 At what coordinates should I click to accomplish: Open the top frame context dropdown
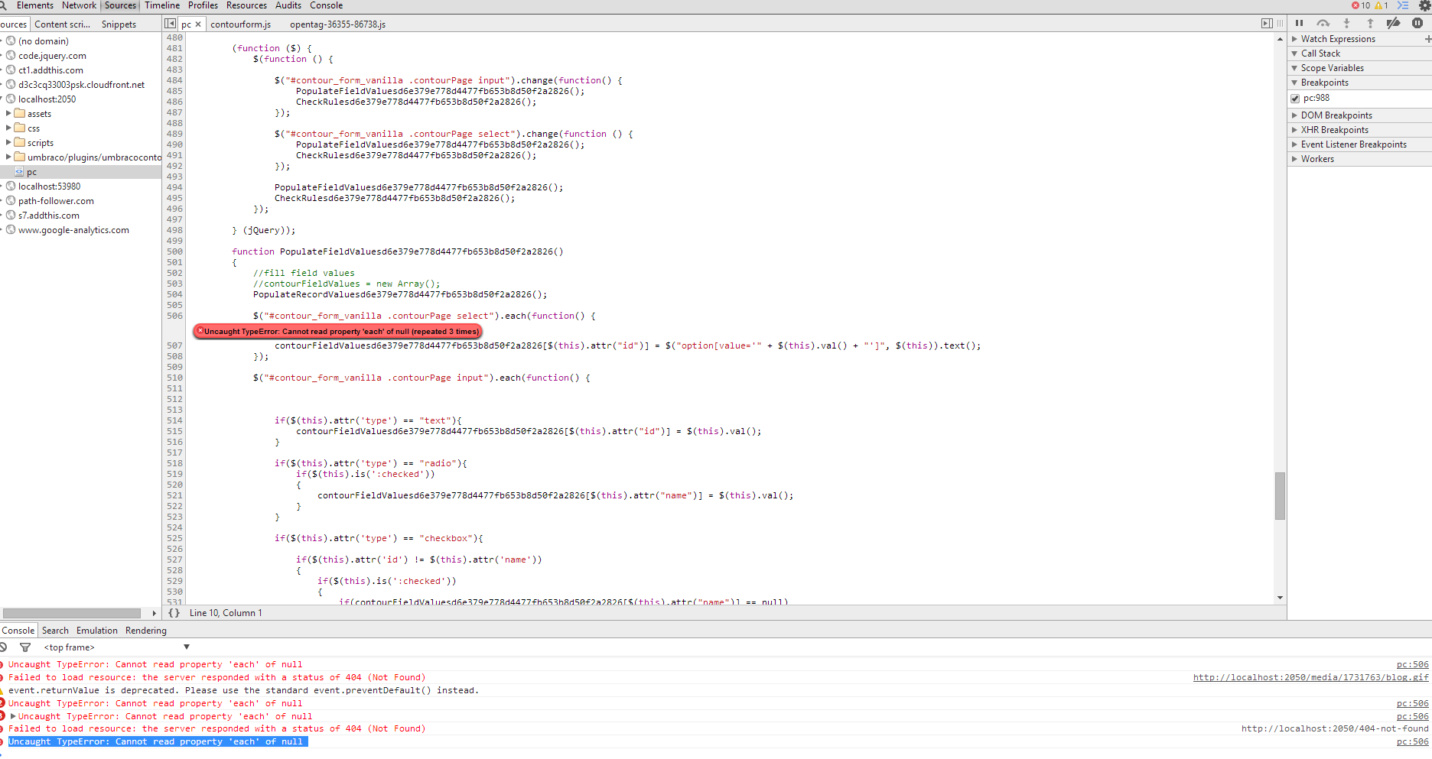coord(116,647)
